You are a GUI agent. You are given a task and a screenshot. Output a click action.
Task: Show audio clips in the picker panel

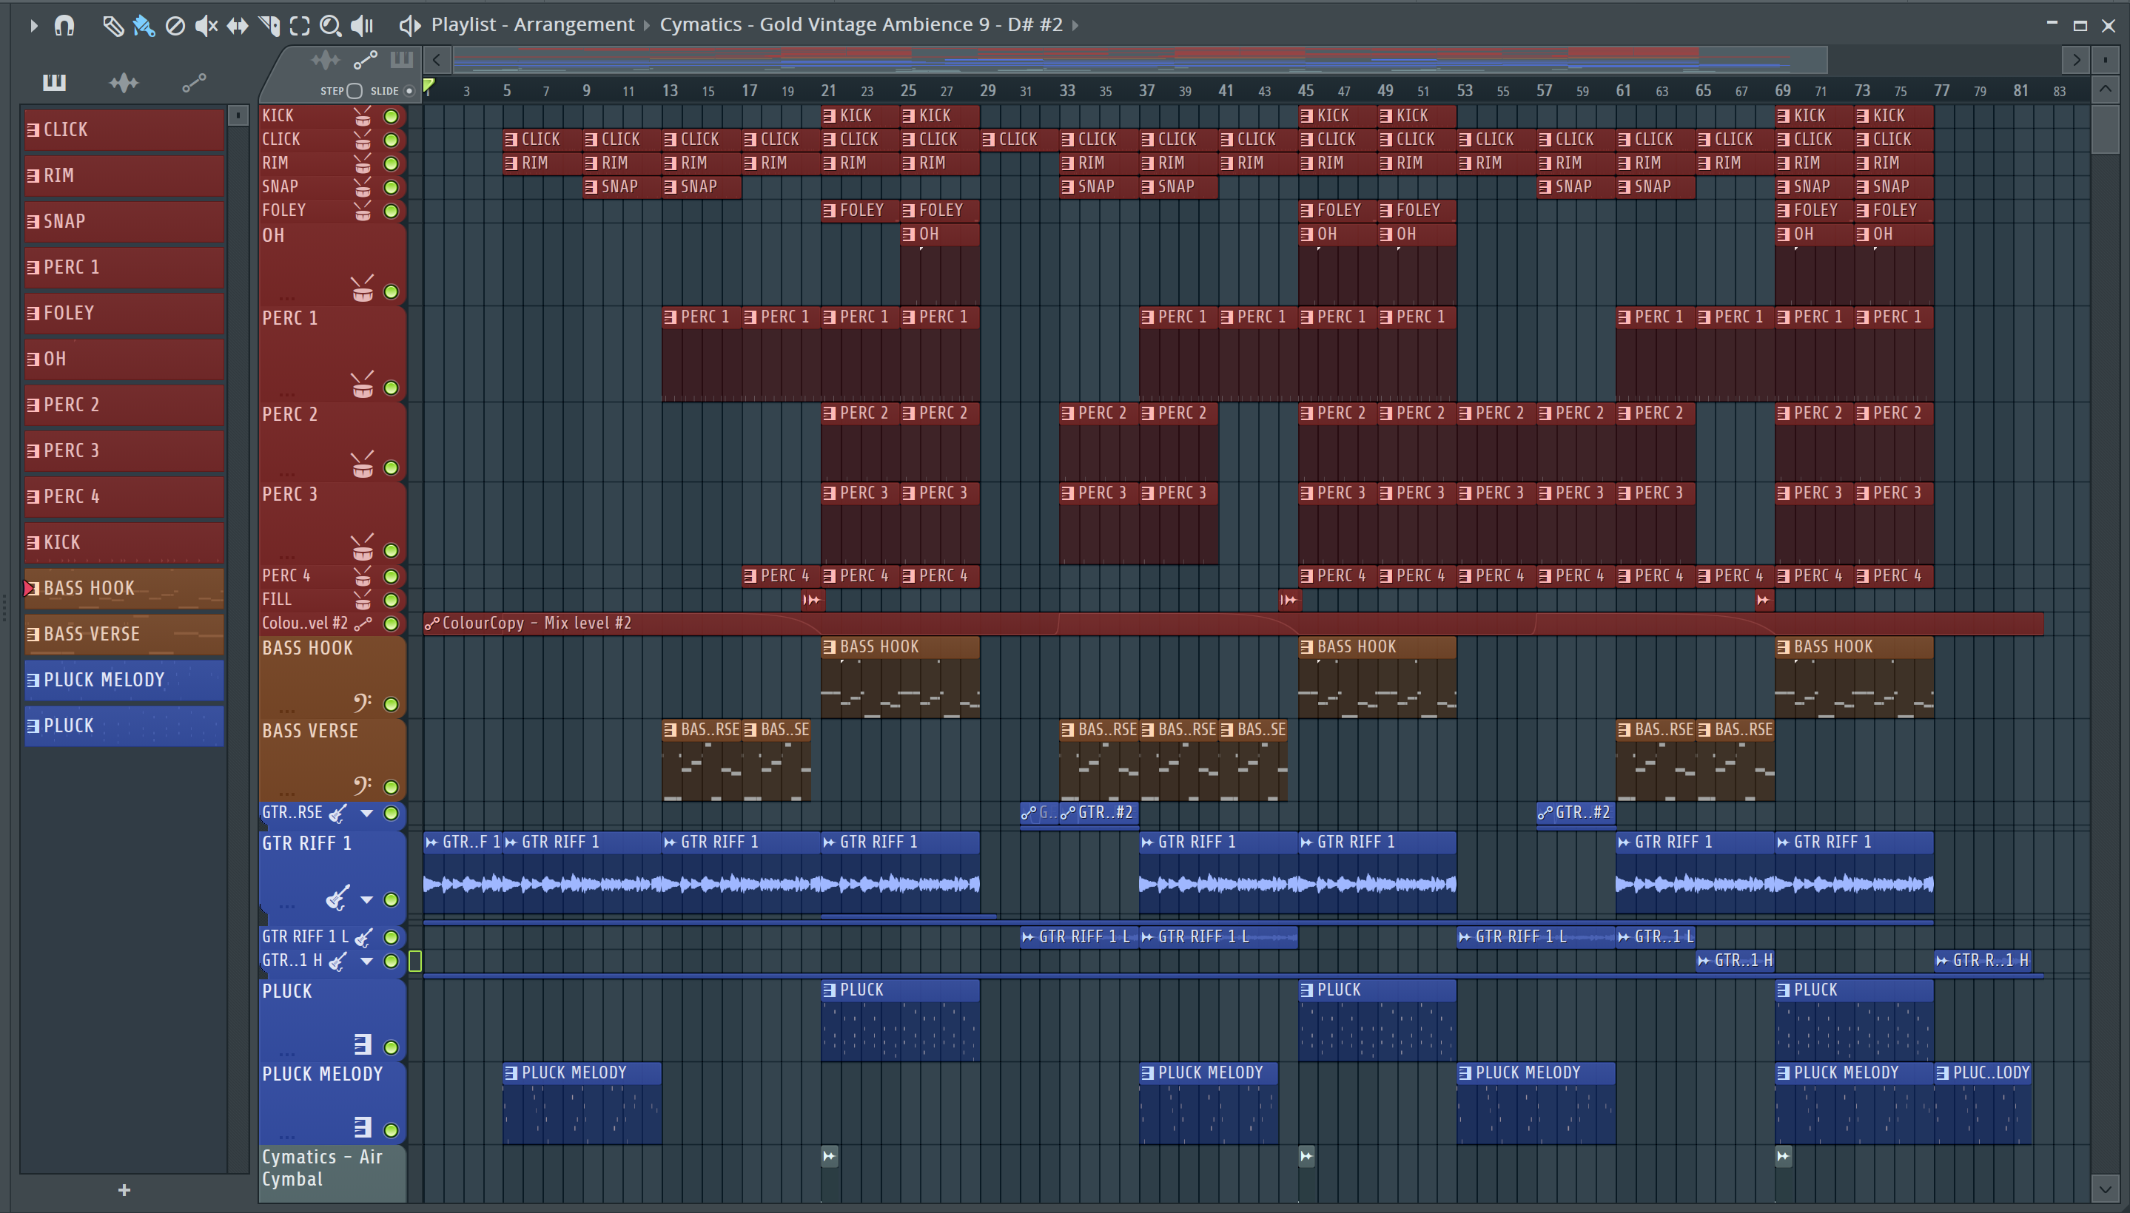(x=124, y=83)
